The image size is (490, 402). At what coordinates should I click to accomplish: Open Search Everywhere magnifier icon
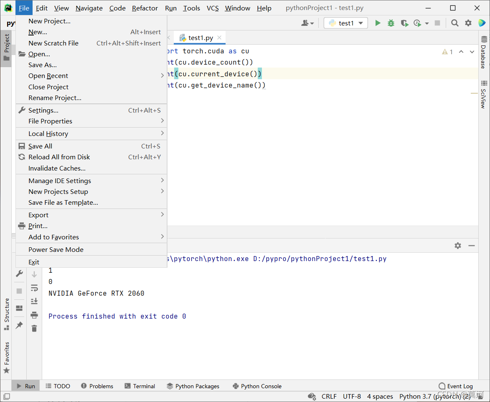[x=454, y=23]
